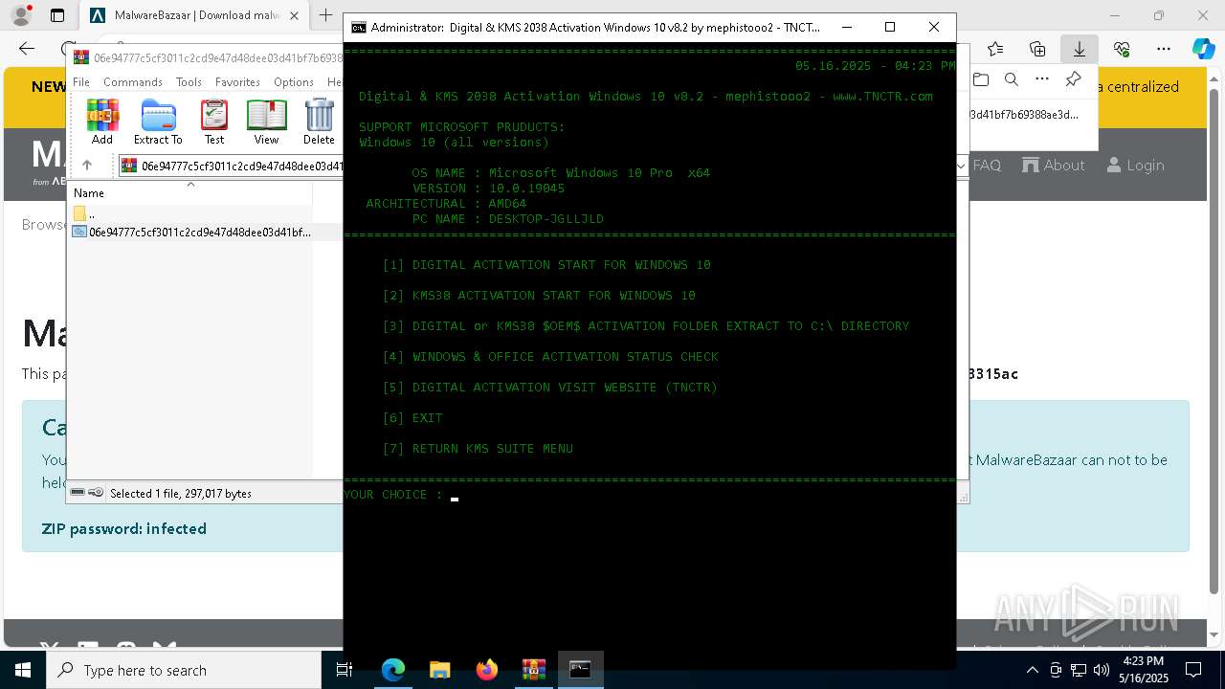Open Edge tab actions menu icon
This screenshot has height=689, width=1225.
click(x=57, y=15)
